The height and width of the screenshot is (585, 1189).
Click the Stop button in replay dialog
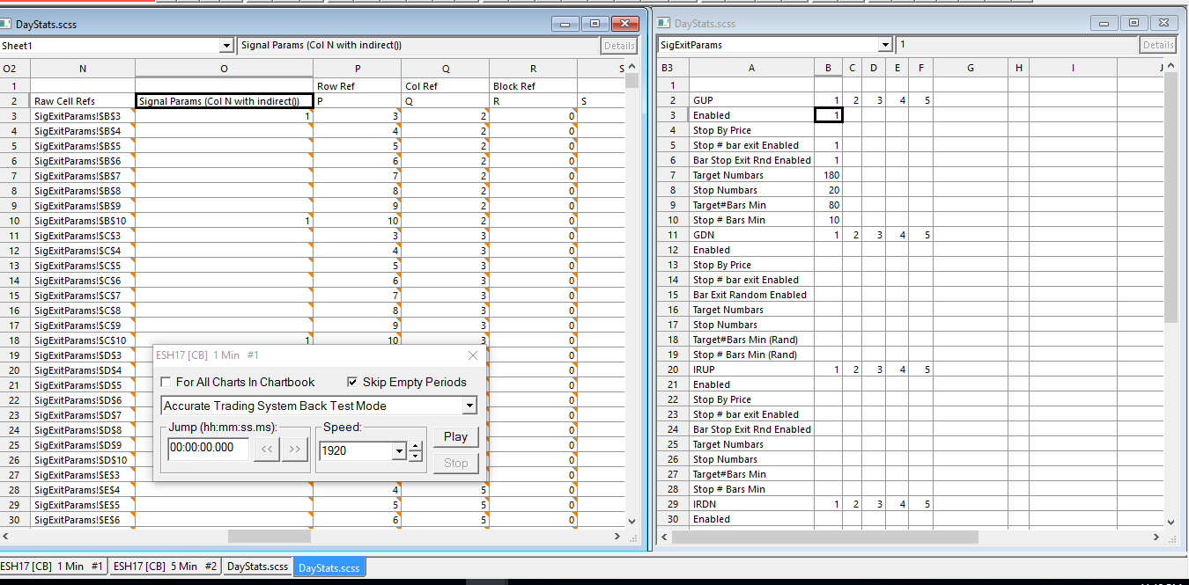point(455,463)
